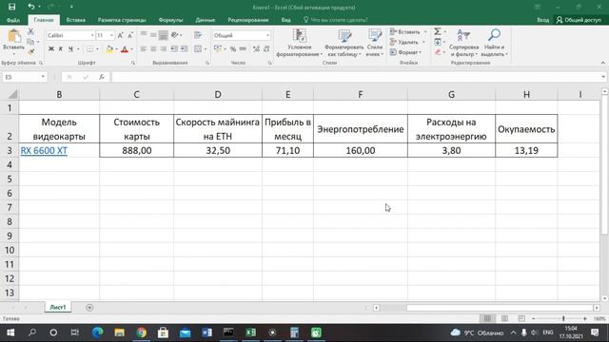Click the increase font size icon
609x342 pixels.
point(121,35)
